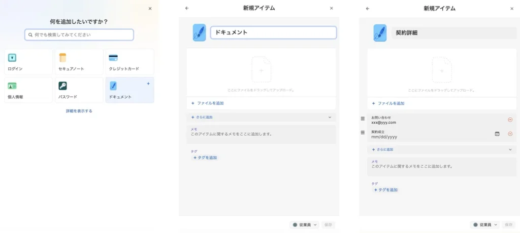Image resolution: width=520 pixels, height=233 pixels.
Task: Open the calendar picker for 契約成立
Action: point(497,134)
